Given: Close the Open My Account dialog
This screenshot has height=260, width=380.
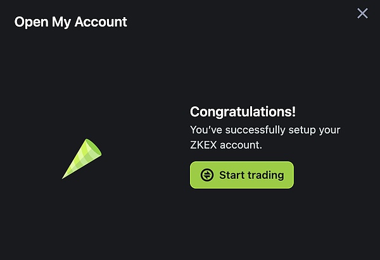Looking at the screenshot, I should [362, 13].
